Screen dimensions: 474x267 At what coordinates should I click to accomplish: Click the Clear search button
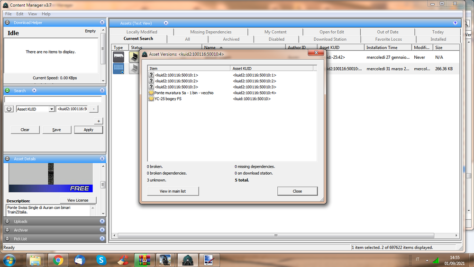tap(25, 130)
